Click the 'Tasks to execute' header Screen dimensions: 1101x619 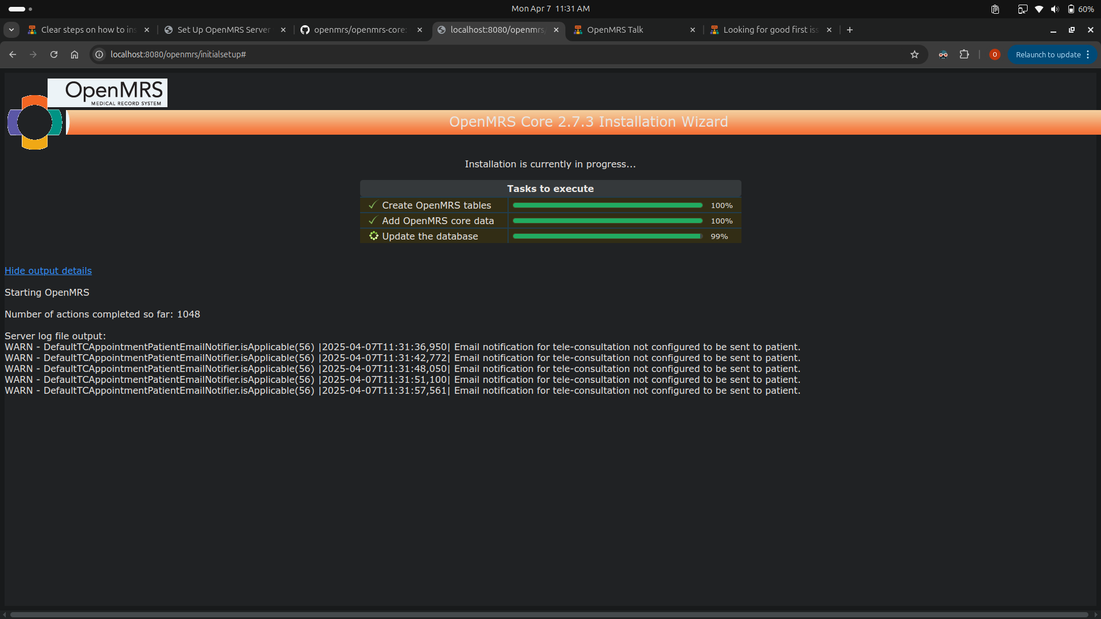pyautogui.click(x=550, y=189)
